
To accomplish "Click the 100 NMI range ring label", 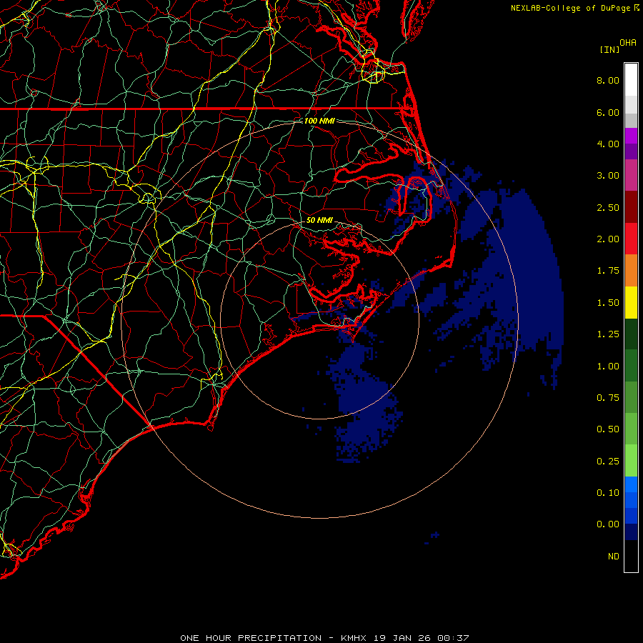I will (x=319, y=121).
